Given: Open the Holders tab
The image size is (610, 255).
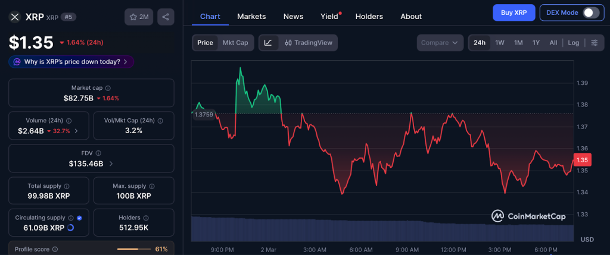Looking at the screenshot, I should [369, 16].
